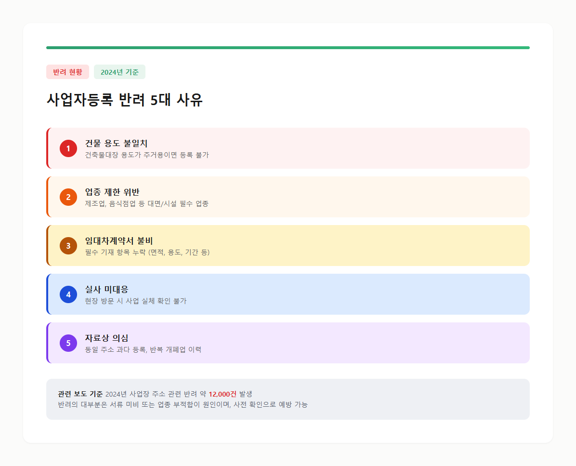Click the title '임대차계약서 불비'
The width and height of the screenshot is (576, 466).
[118, 241]
